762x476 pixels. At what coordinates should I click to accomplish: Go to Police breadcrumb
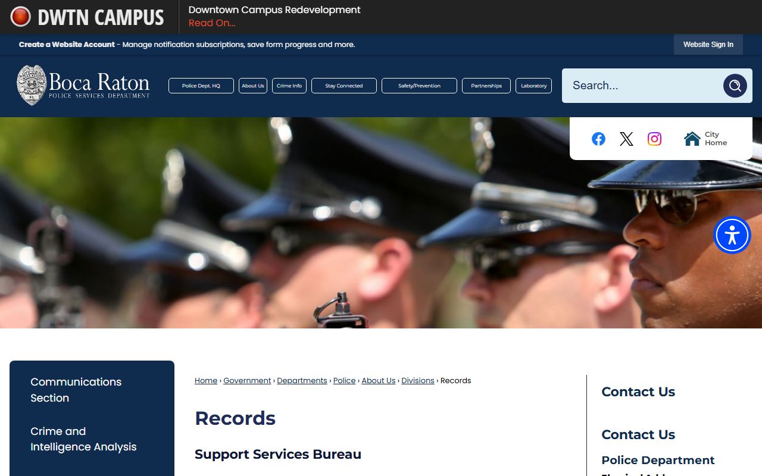344,381
